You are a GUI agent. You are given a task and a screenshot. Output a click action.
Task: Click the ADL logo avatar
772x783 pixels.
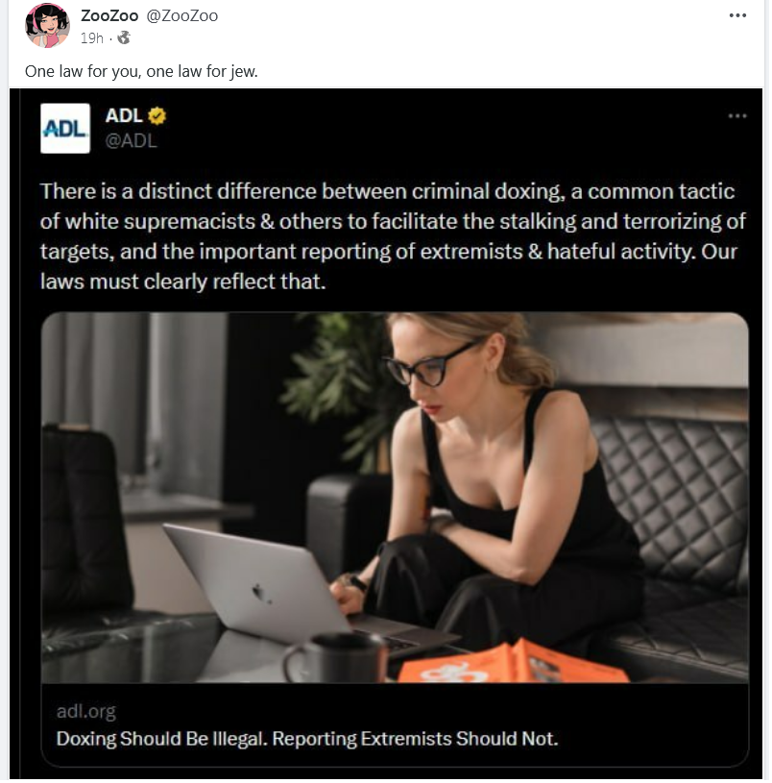pyautogui.click(x=65, y=129)
